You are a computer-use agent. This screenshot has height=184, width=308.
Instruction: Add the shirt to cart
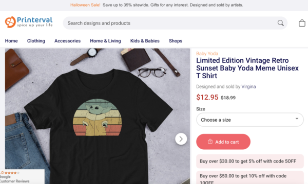[x=223, y=142]
